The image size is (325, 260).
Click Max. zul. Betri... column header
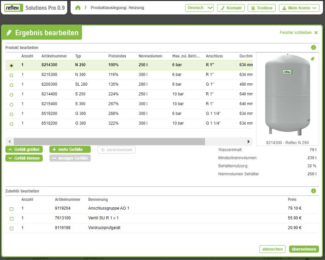186,56
